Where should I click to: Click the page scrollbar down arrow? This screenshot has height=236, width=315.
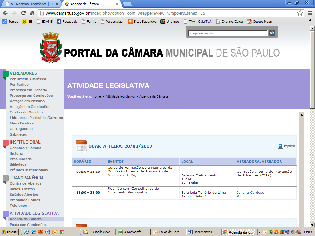click(312, 225)
